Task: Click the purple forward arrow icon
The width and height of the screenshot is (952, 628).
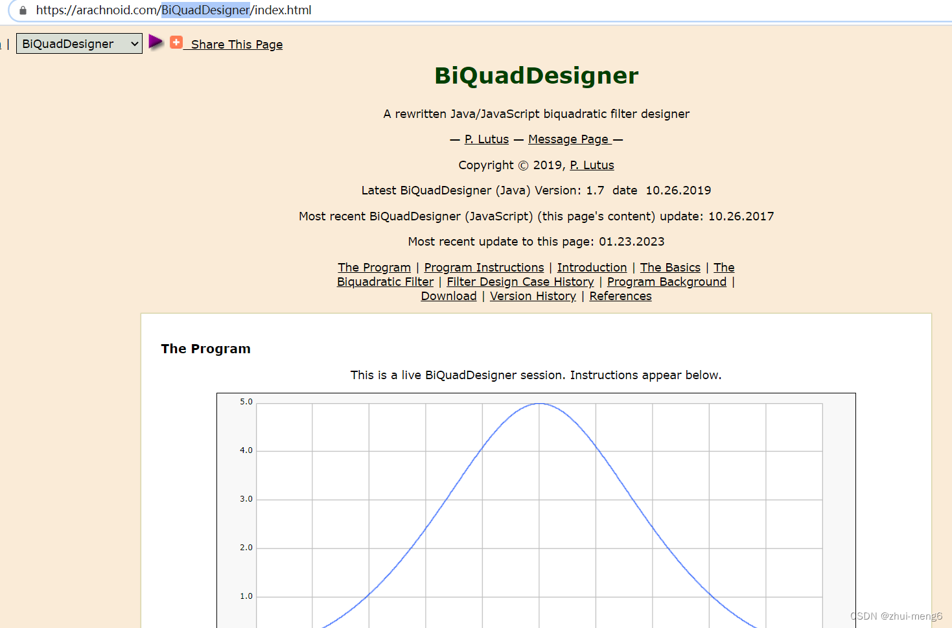Action: [x=156, y=42]
